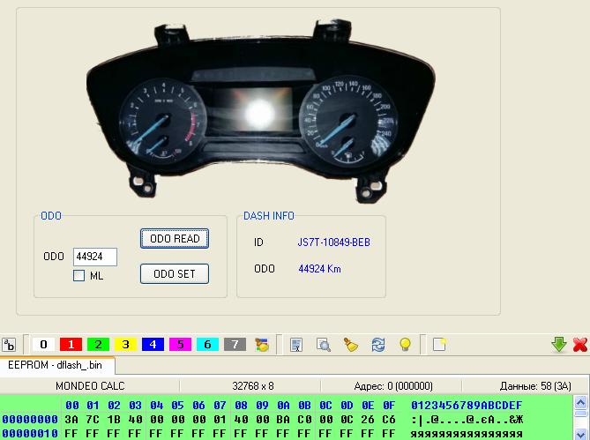Image resolution: width=590 pixels, height=440 pixels.
Task: Click the 'ab' text mode icon
Action: (x=9, y=345)
